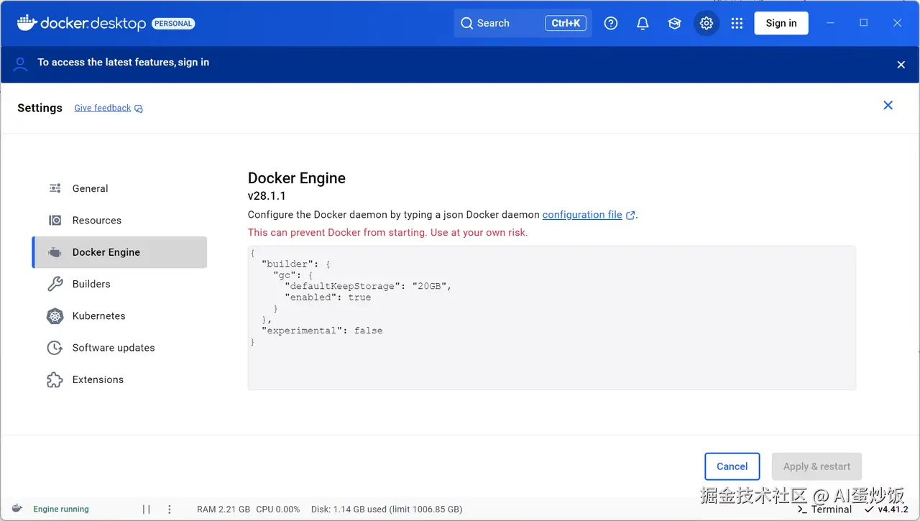Screen dimensions: 920x521
Task: Click the Engine running status text
Action: click(x=61, y=509)
